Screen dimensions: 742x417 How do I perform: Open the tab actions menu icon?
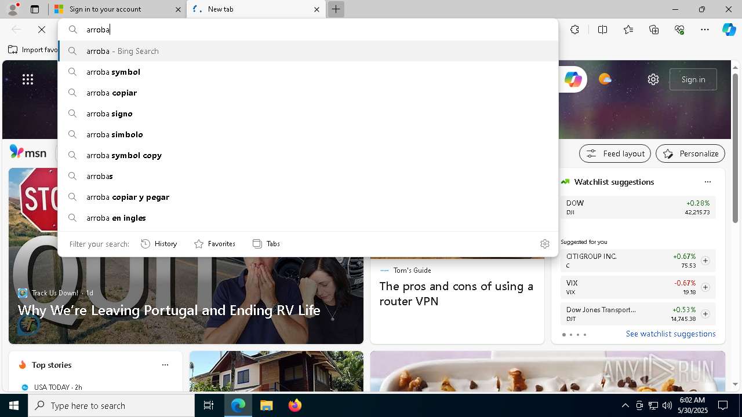click(x=35, y=9)
